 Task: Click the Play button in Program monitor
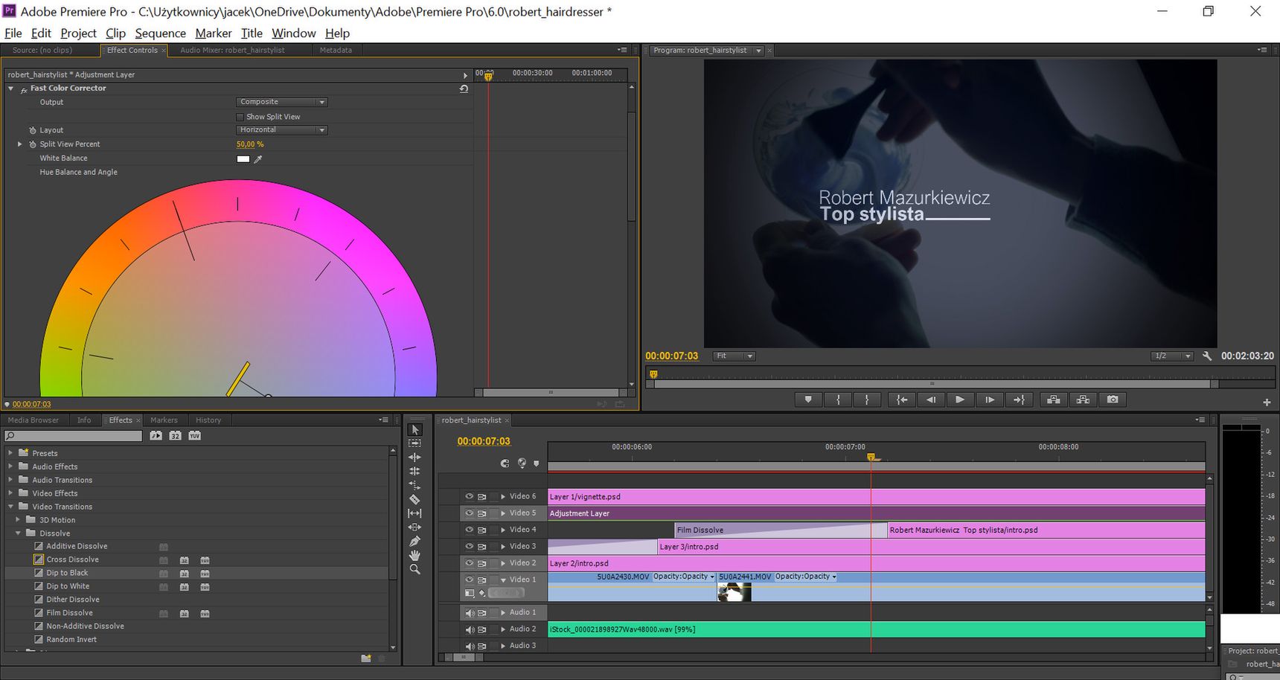960,400
